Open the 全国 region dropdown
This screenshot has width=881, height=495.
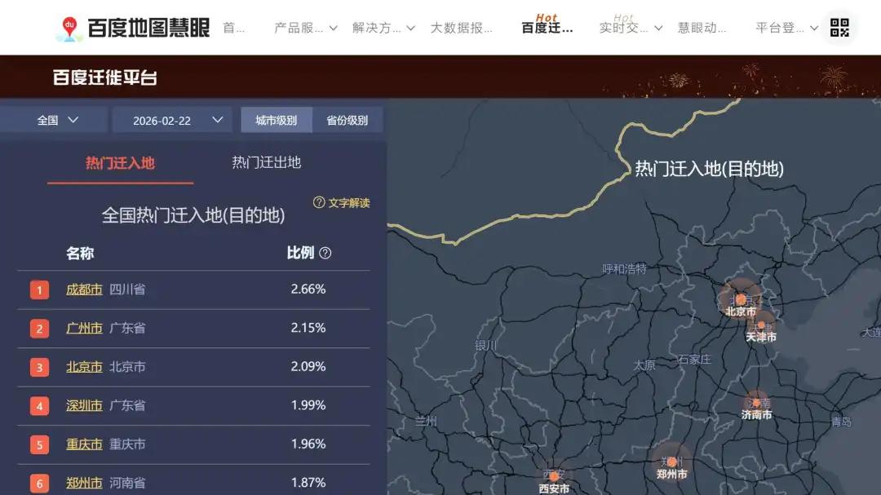point(55,119)
